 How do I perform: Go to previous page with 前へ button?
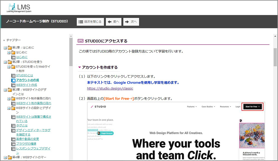(114, 22)
